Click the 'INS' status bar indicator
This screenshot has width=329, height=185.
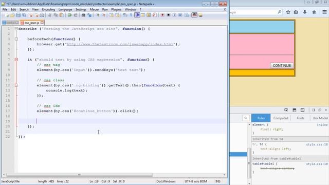coord(218,181)
